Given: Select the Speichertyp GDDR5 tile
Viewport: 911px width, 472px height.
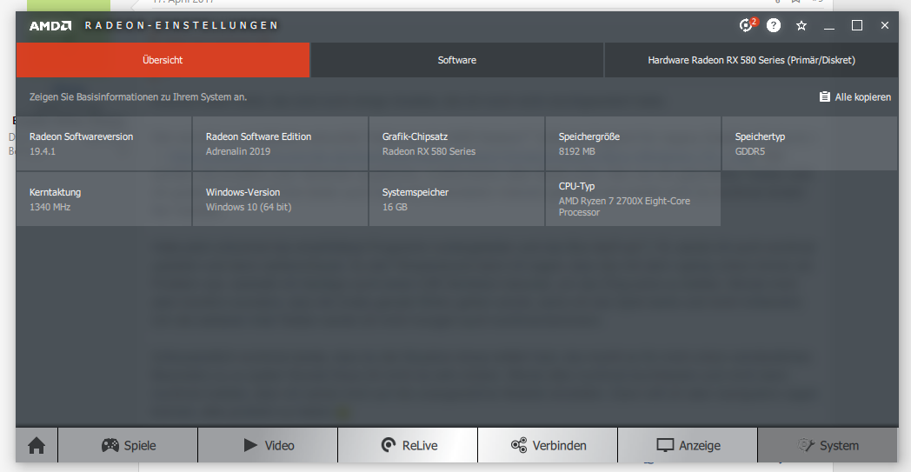Looking at the screenshot, I should click(809, 143).
